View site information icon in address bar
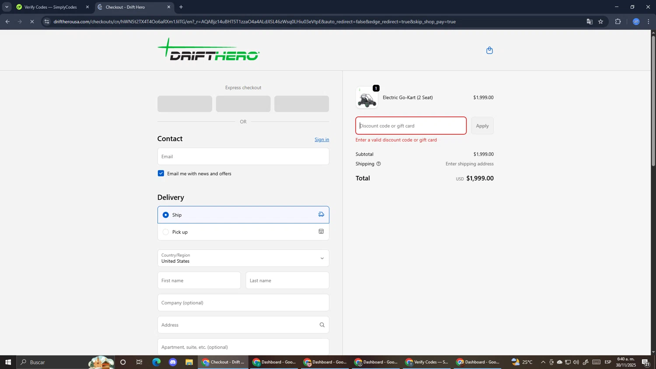Screen dimensions: 656x369 coord(47,21)
